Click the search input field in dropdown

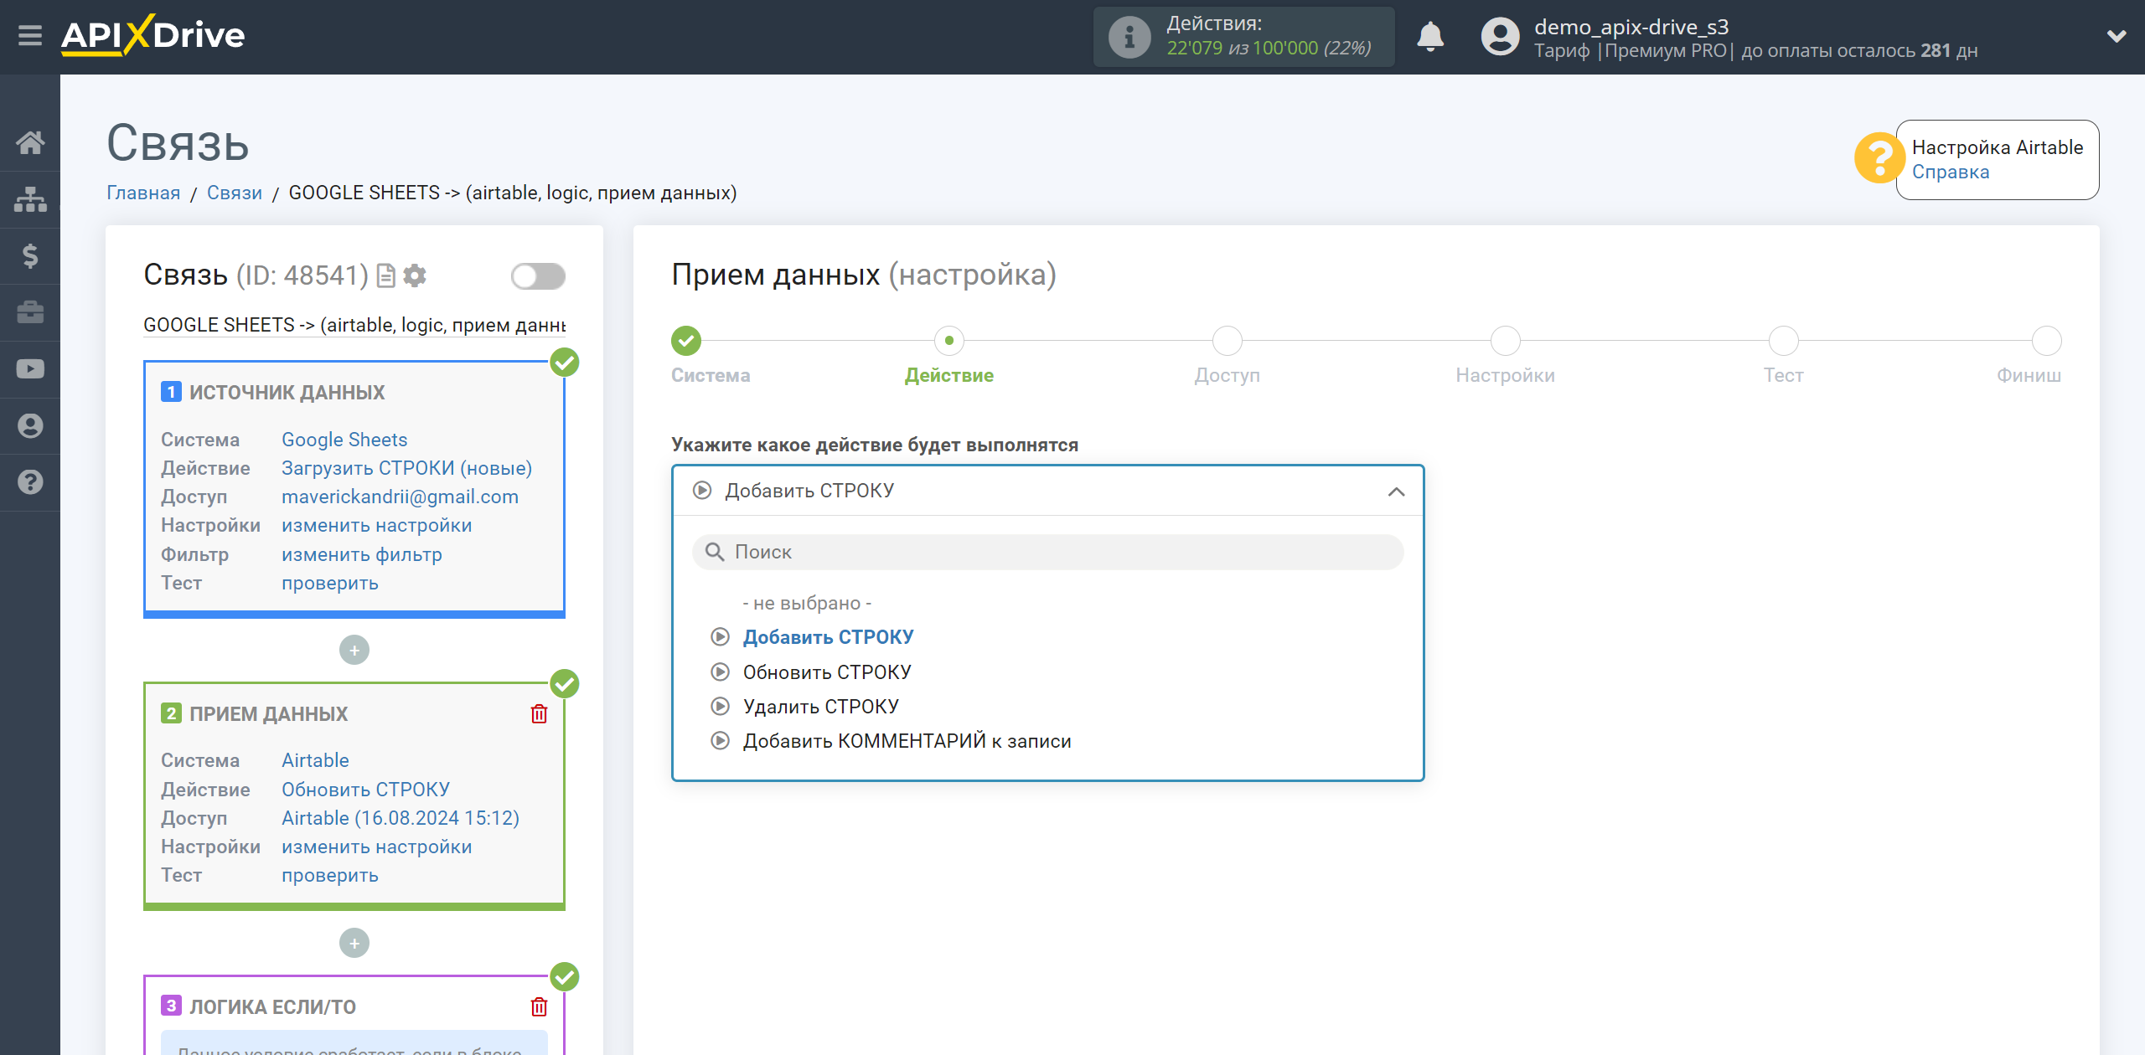tap(1048, 551)
